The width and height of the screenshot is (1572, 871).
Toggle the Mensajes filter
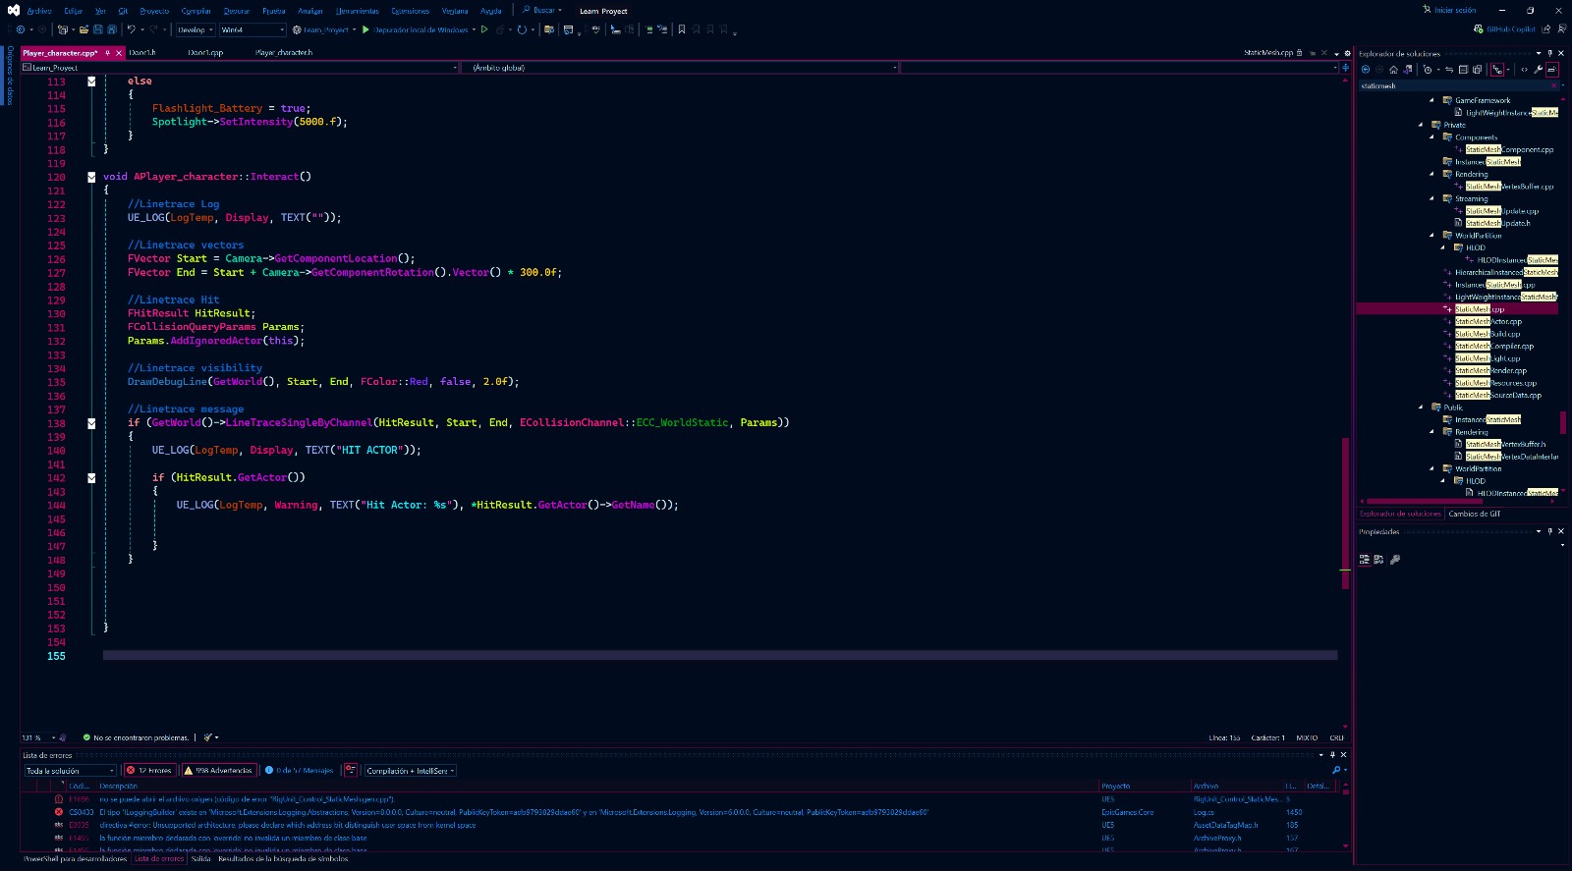(x=300, y=771)
